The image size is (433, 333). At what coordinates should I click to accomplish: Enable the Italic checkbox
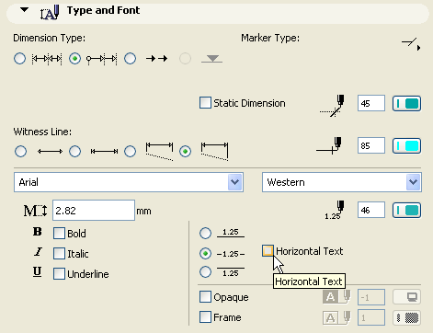(59, 254)
